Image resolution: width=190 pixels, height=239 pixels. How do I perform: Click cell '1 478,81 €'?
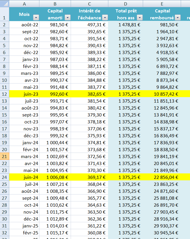125,25
